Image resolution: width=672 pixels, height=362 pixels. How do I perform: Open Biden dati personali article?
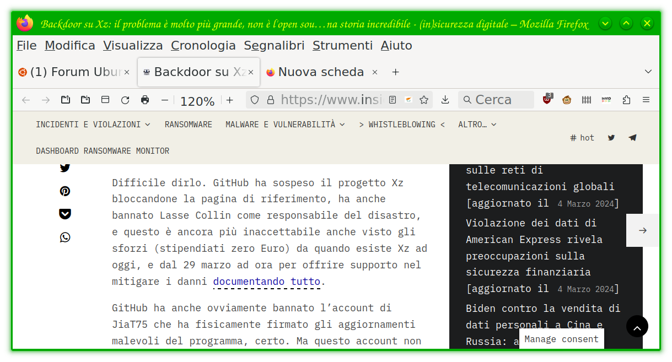tap(544, 325)
